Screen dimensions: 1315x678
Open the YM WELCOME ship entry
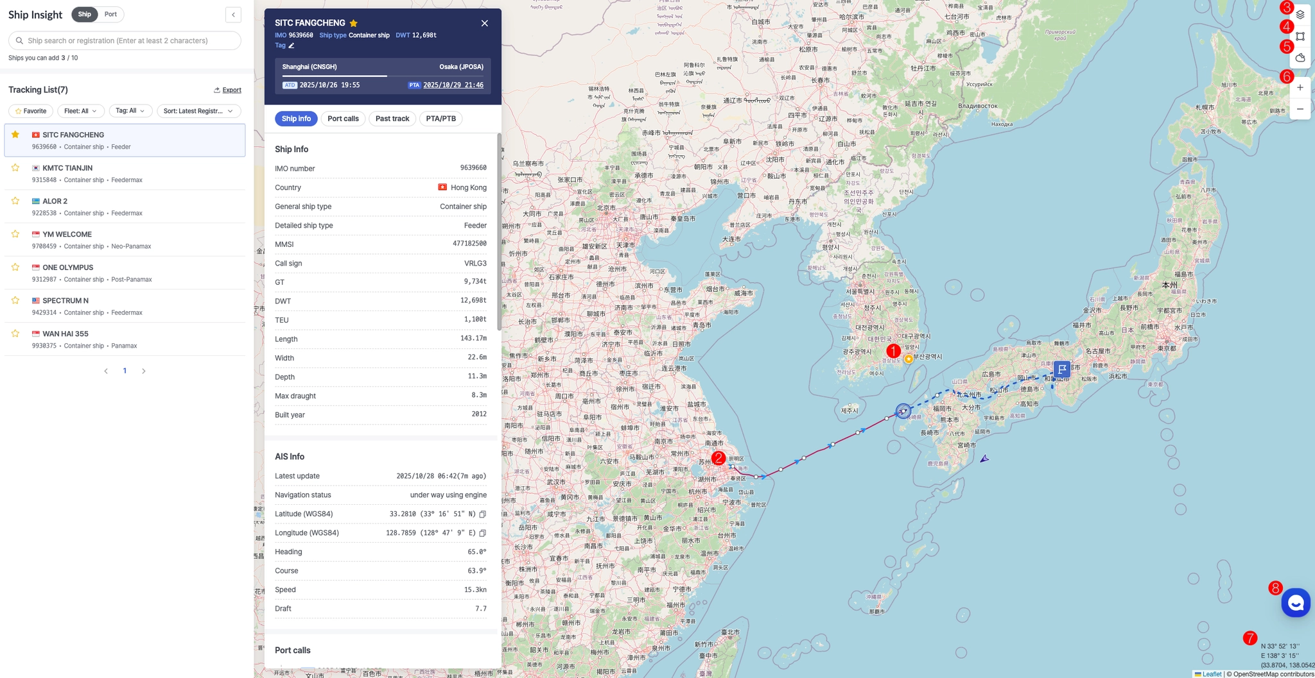pos(125,240)
